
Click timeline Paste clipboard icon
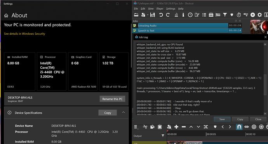[160, 127]
